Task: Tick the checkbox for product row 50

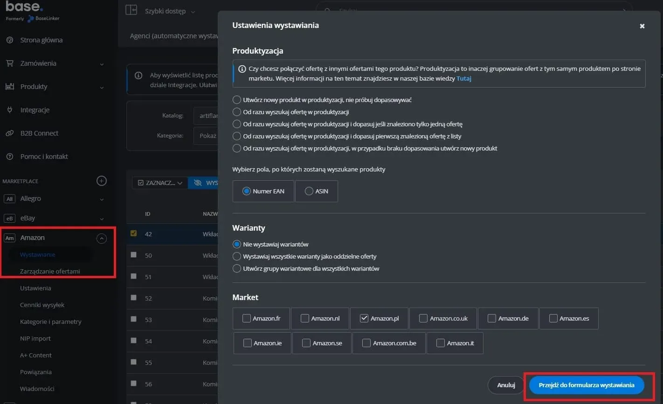Action: (x=134, y=255)
